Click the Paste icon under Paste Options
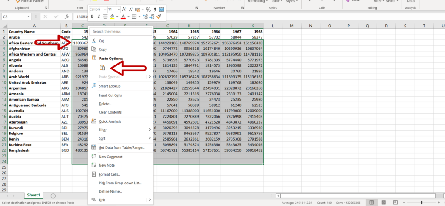 [x=102, y=68]
